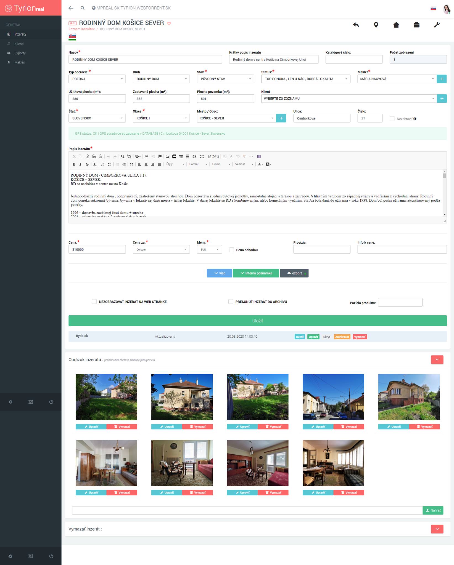Screen dimensions: 454x565
Task: Go to Klienti in sidebar
Action: (19, 44)
